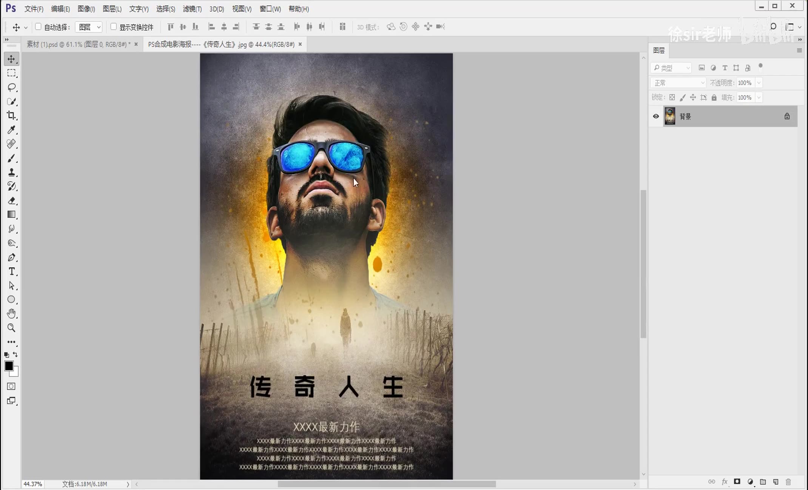This screenshot has width=808, height=490.
Task: Enable the 自动选择 checkbox
Action: [38, 26]
